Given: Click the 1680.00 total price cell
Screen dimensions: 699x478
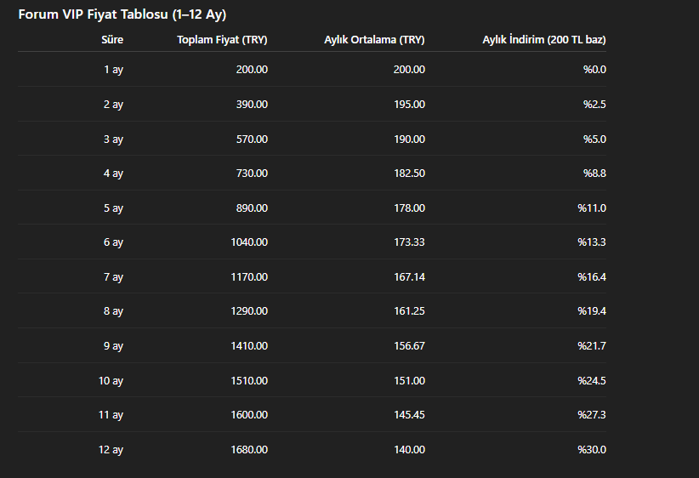Looking at the screenshot, I should 249,449.
